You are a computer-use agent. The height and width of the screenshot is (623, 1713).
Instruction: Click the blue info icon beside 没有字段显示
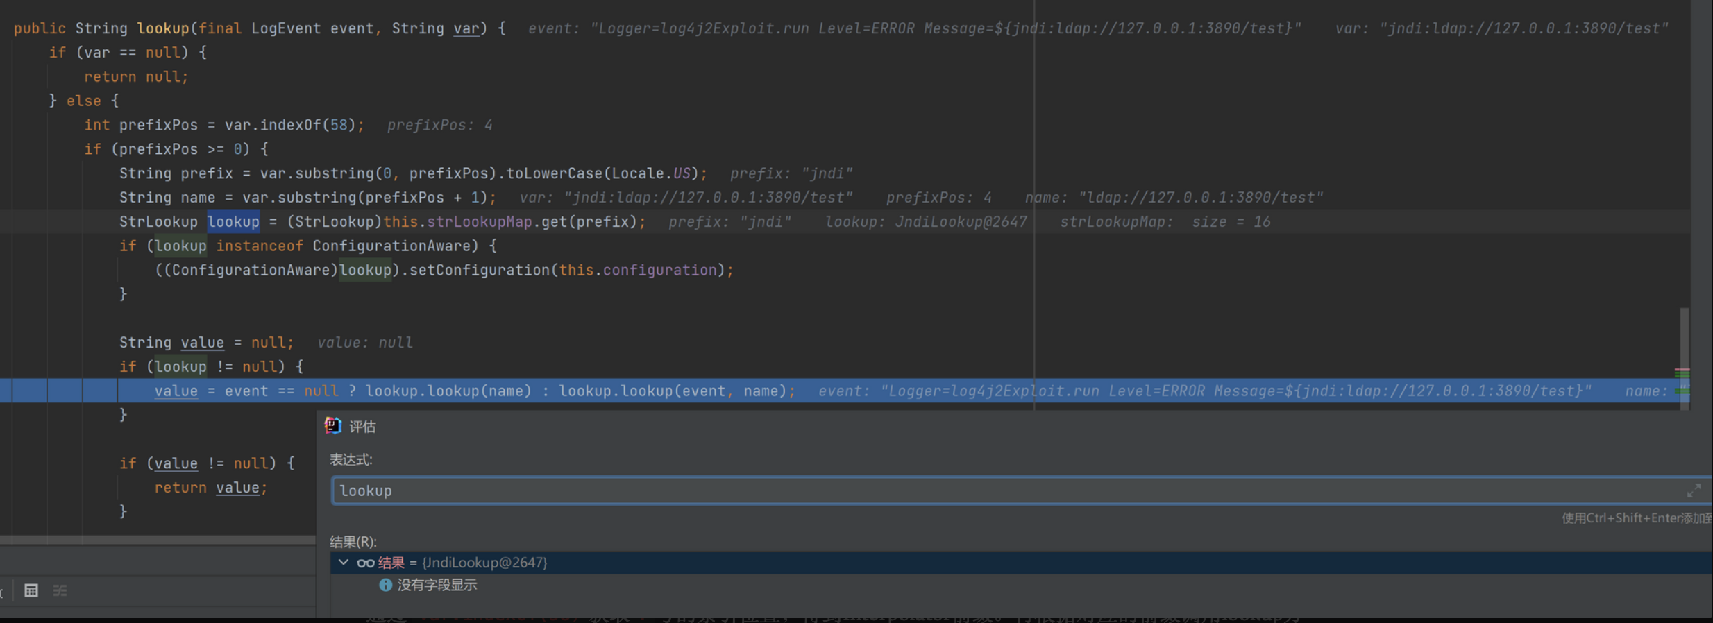tap(385, 585)
